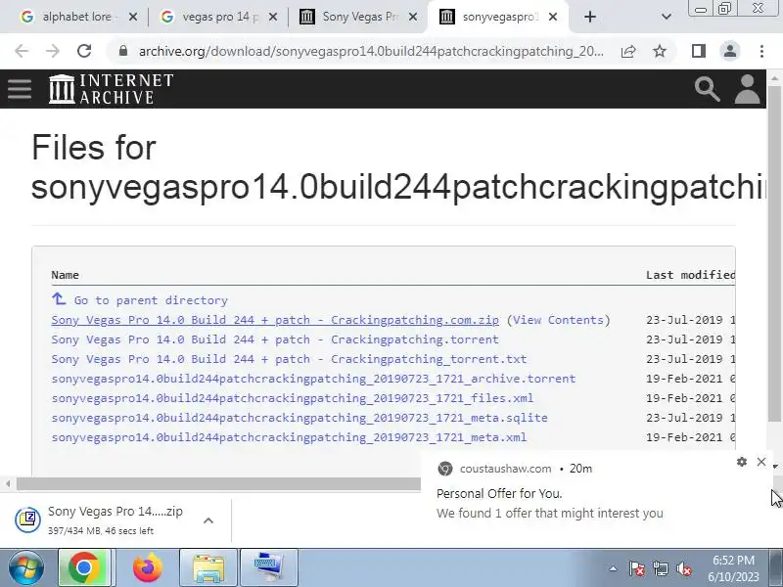
Task: Click the horizontal scrollbar thumb
Action: tap(218, 483)
